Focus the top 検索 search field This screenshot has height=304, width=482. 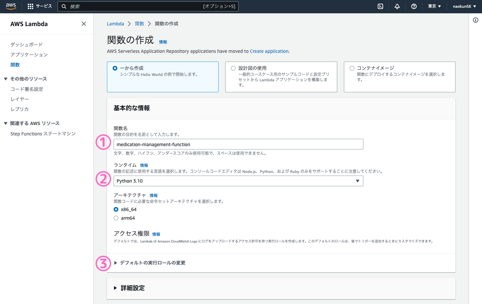pyautogui.click(x=148, y=6)
